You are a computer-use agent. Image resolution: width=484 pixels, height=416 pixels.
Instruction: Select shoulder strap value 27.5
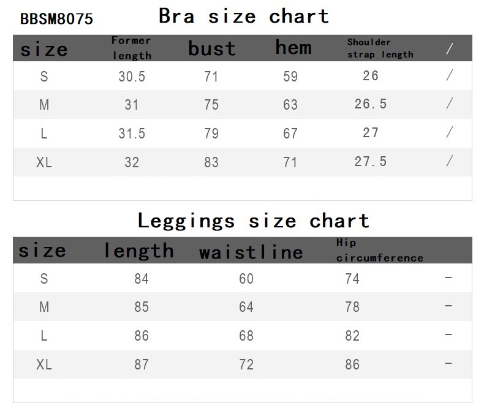[371, 161]
